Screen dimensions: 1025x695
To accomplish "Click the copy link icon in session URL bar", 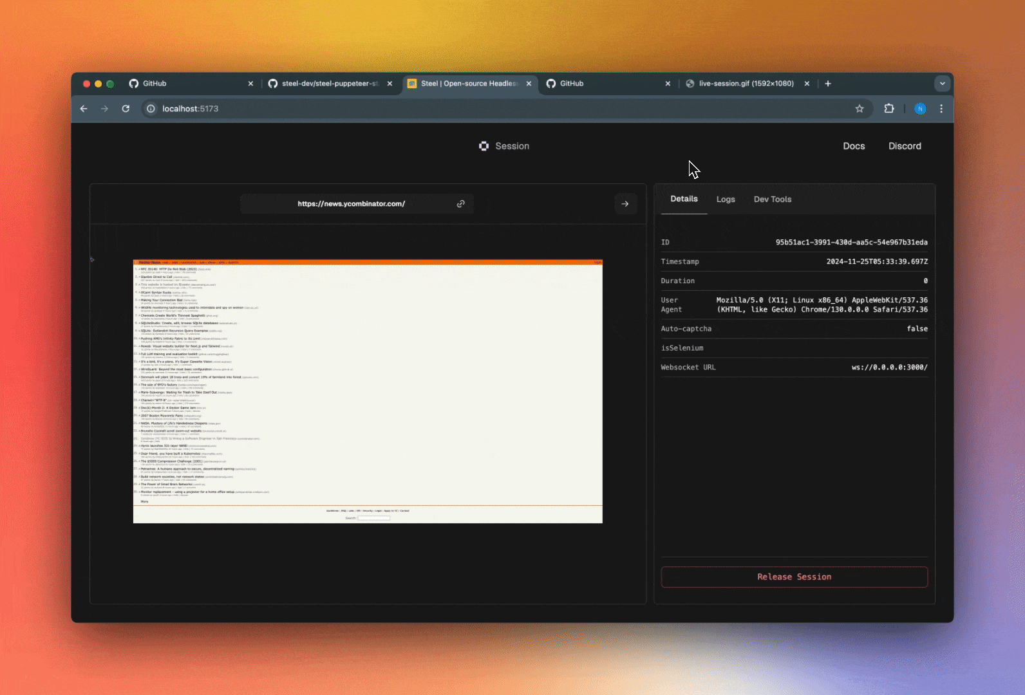I will coord(461,204).
